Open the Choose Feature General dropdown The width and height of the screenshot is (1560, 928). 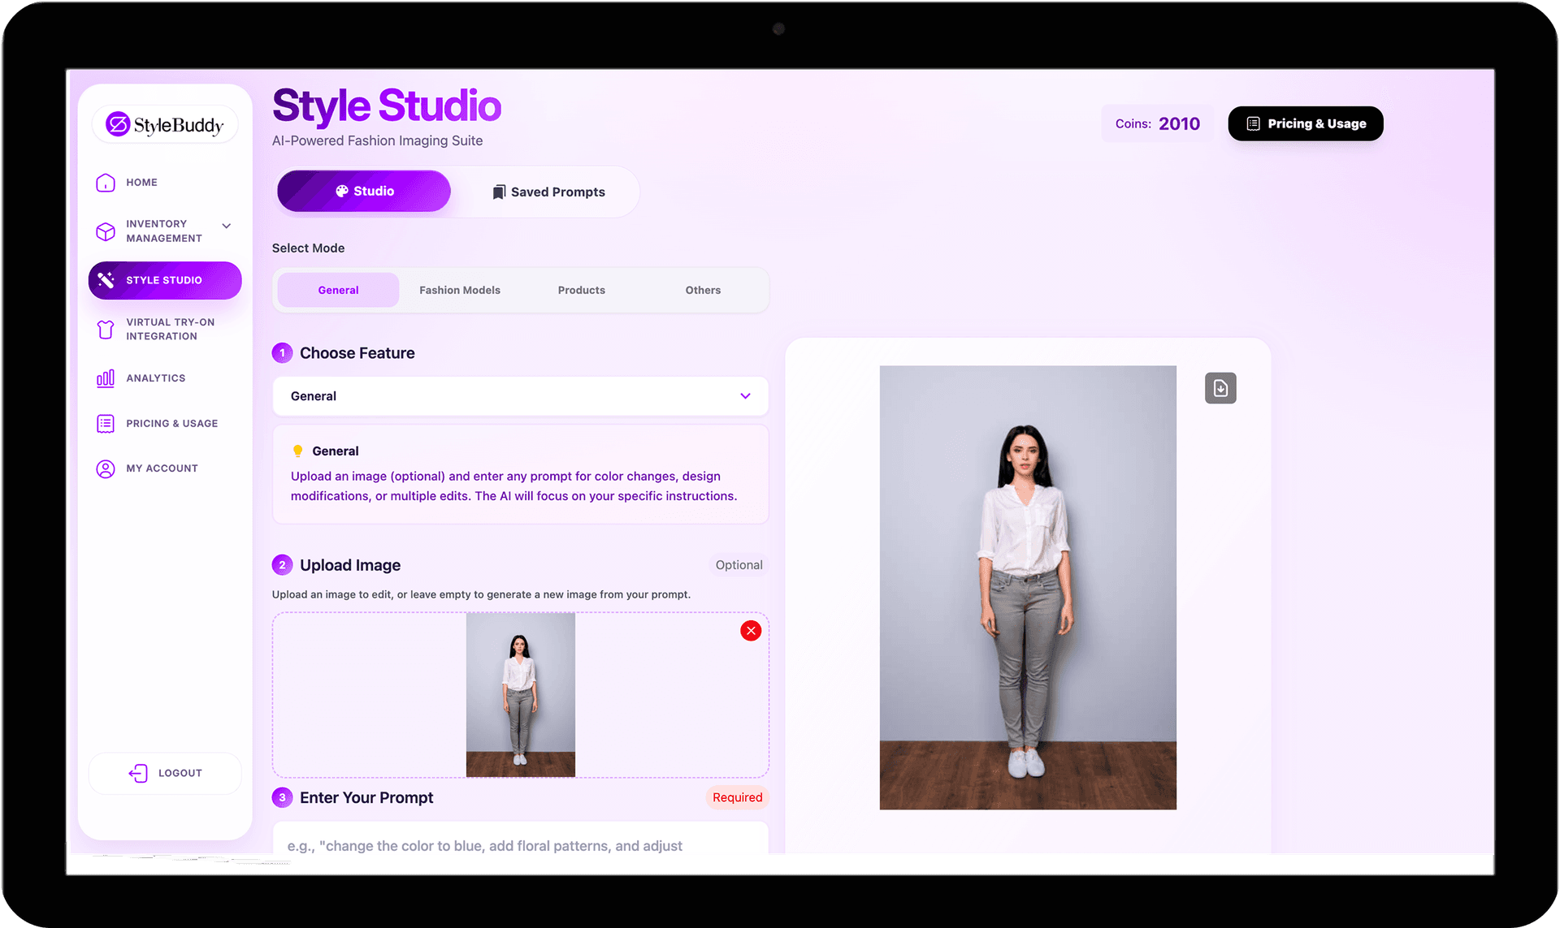pos(520,396)
